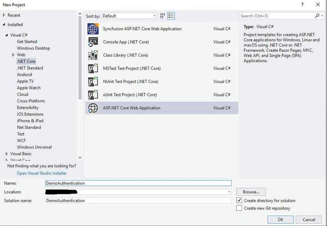Select the Apple Watch category
This screenshot has width=327, height=226.
(x=29, y=88)
